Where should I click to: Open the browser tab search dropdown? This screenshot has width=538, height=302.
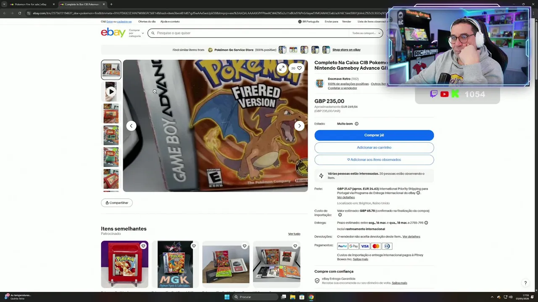4,4
